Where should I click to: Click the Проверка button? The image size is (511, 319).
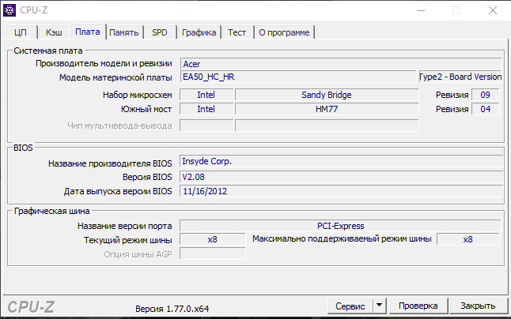coord(418,306)
